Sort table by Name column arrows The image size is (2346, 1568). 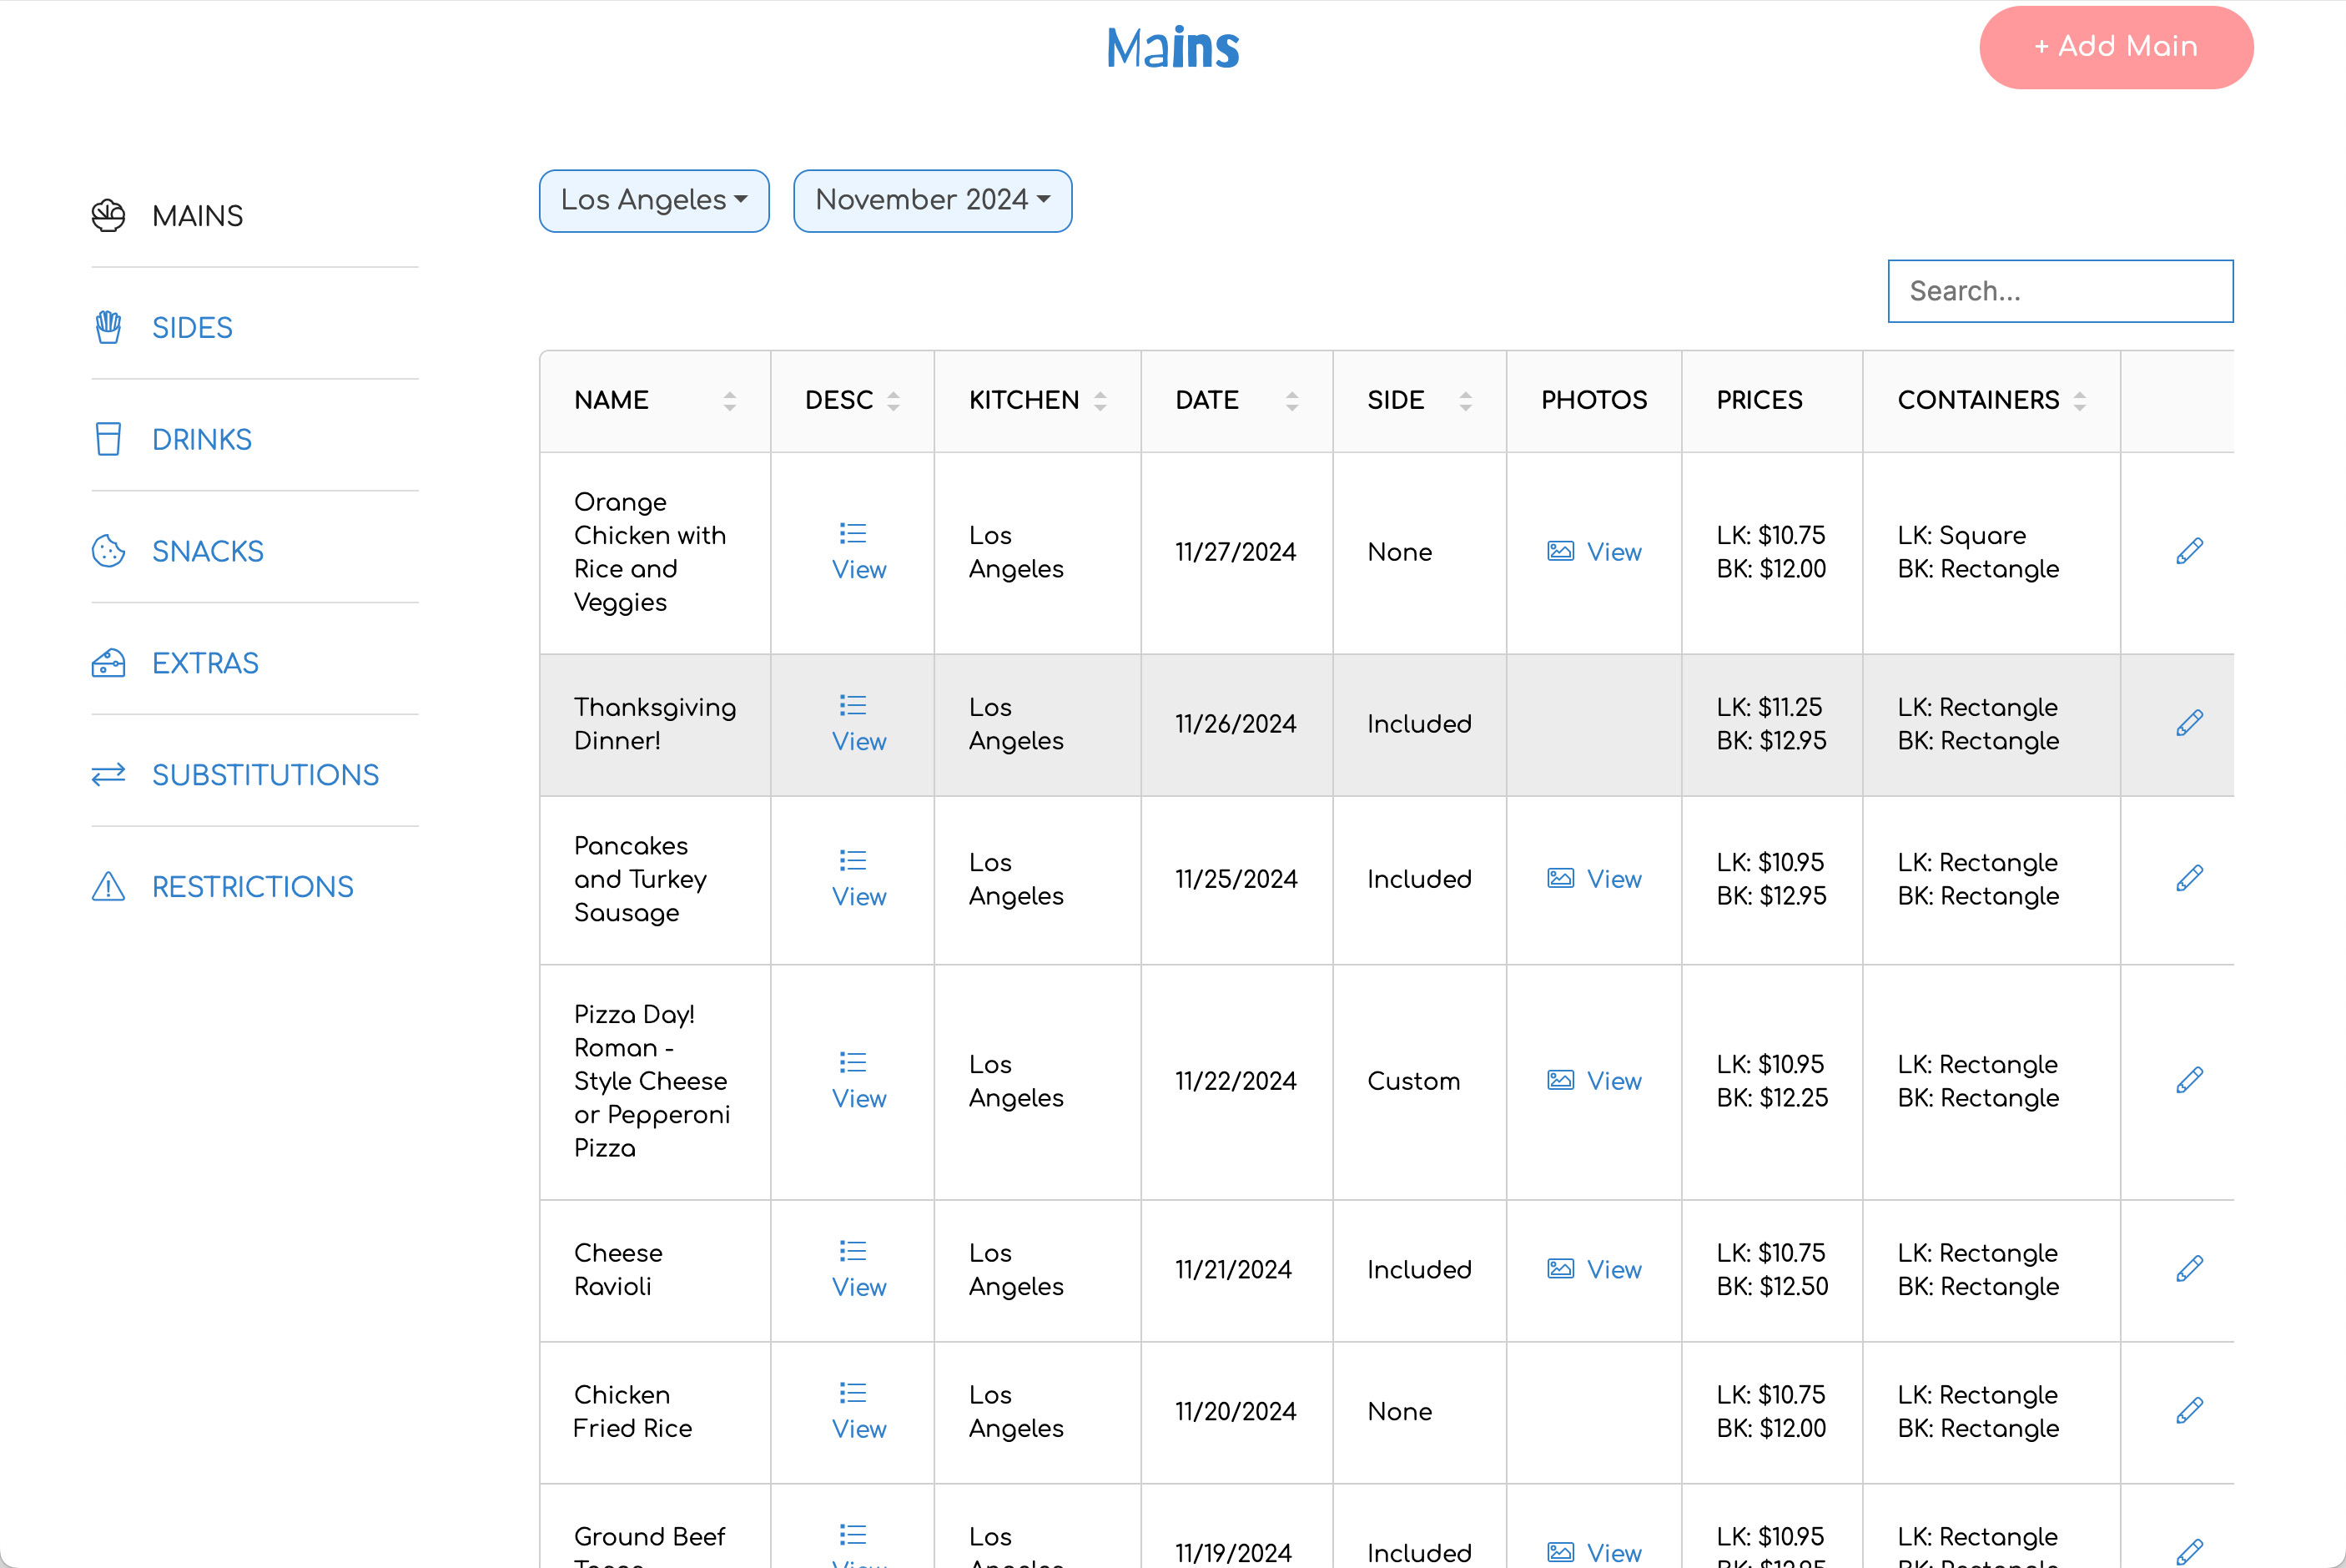[x=730, y=401]
